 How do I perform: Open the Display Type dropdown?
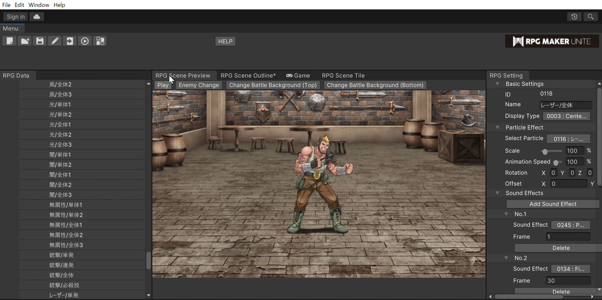[567, 116]
